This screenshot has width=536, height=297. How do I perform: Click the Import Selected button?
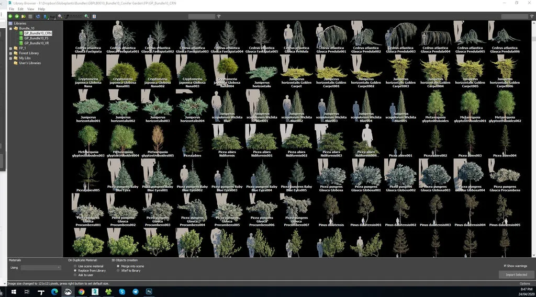pyautogui.click(x=516, y=275)
